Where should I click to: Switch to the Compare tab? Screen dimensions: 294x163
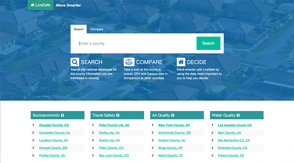coord(97,29)
